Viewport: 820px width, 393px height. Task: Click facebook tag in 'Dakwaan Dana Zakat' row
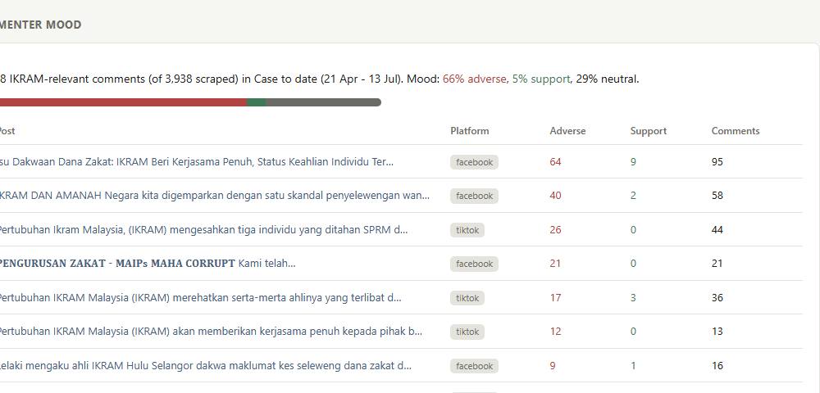[x=474, y=162]
